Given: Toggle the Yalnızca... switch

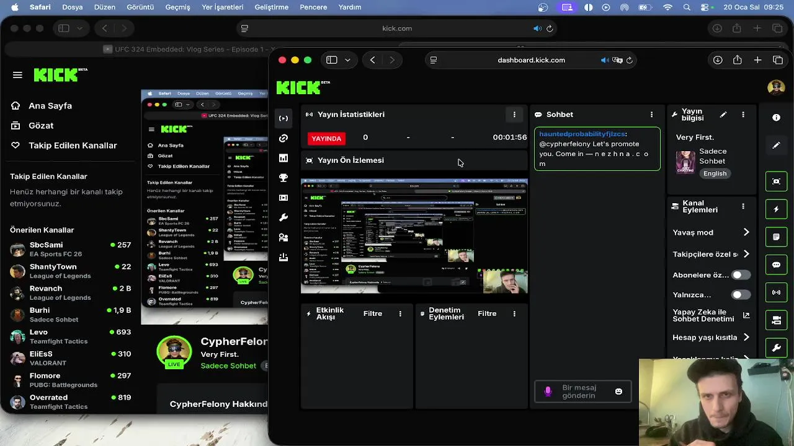Looking at the screenshot, I should (x=741, y=295).
